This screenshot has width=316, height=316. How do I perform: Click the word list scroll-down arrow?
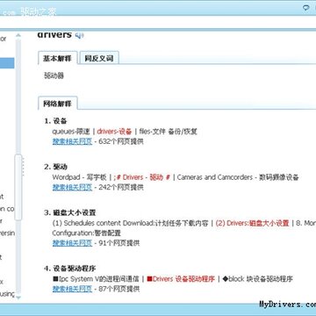point(18,297)
